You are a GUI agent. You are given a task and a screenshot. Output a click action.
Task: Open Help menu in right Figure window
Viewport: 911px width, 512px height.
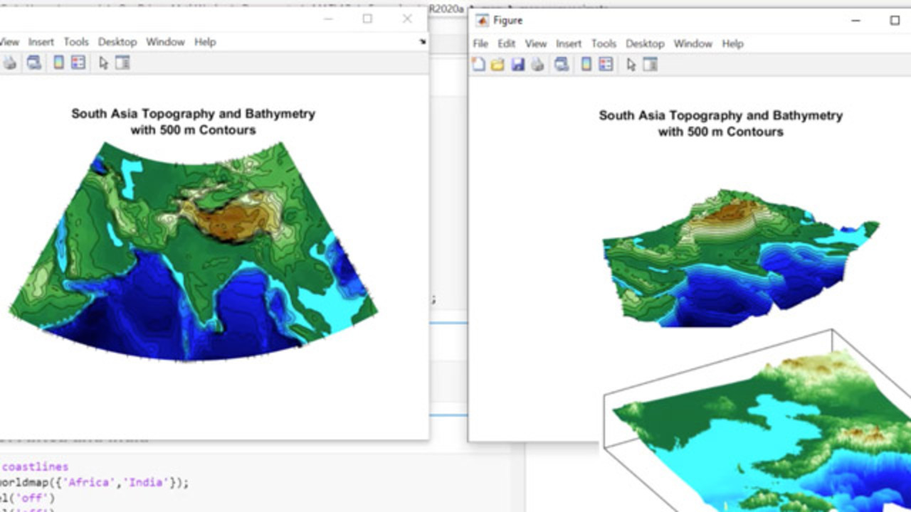(x=732, y=44)
